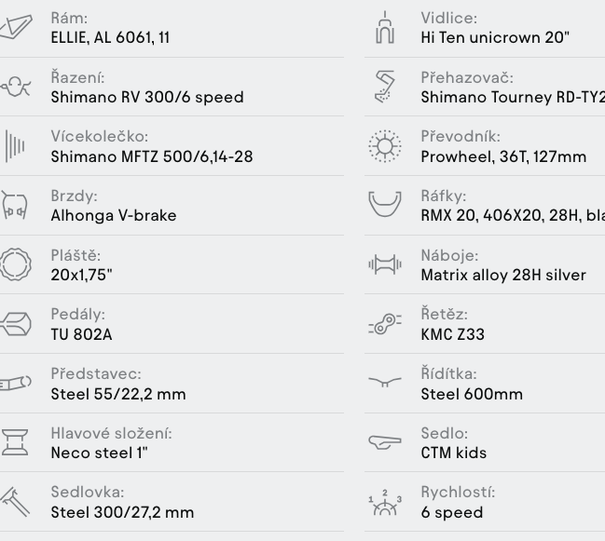This screenshot has width=605, height=541.
Task: Click the saddle icon beside Sedlo
Action: click(x=385, y=442)
